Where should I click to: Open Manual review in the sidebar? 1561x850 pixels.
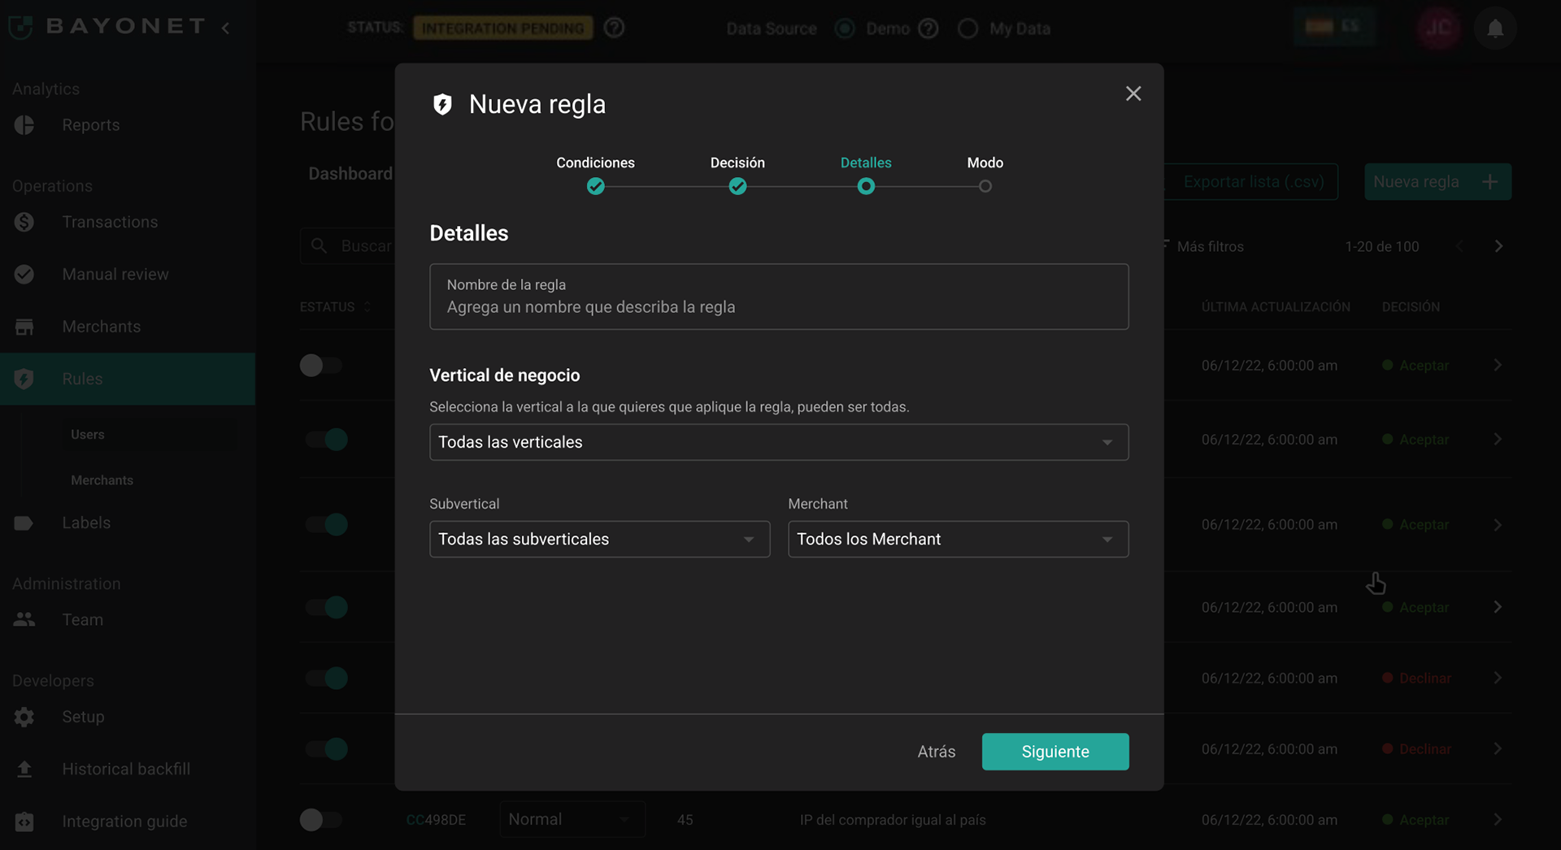(115, 275)
